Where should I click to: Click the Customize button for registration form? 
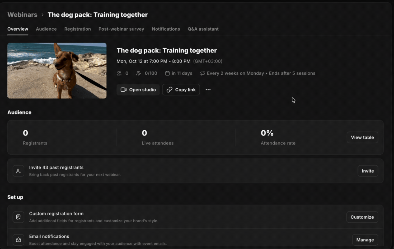click(362, 217)
